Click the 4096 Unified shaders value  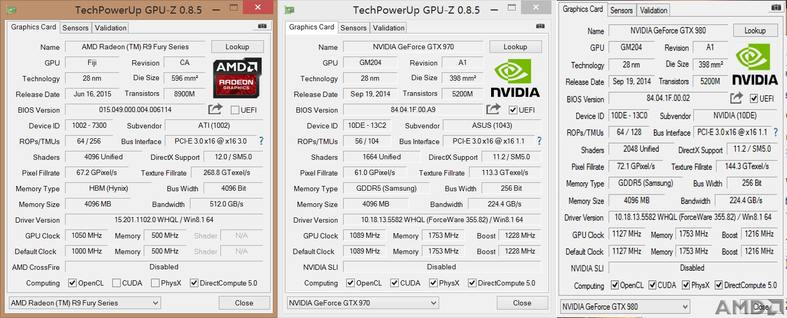point(103,157)
